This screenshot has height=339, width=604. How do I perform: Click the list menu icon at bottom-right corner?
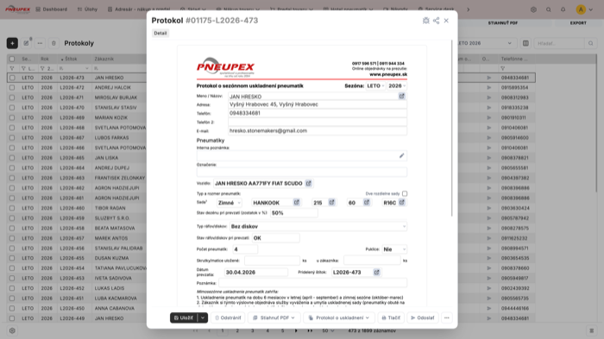(x=592, y=330)
